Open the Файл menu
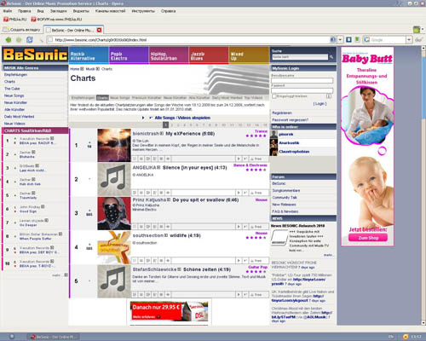The height and width of the screenshot is (341, 426). (x=8, y=11)
